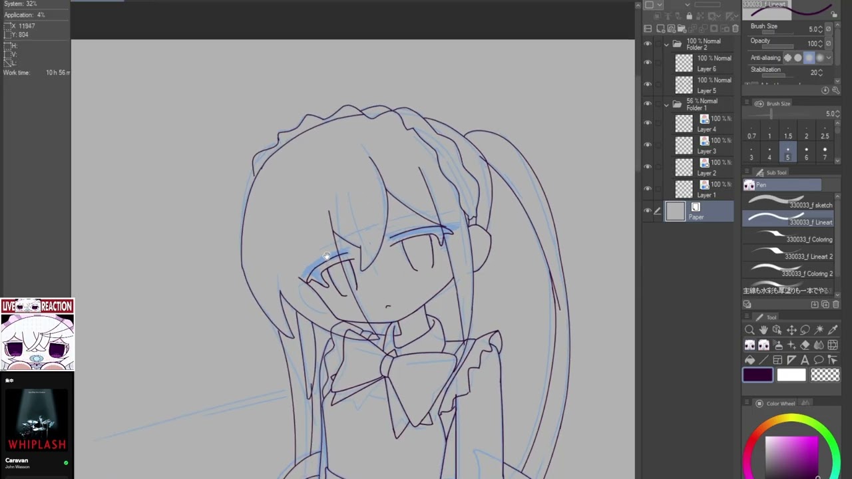Switch to the Sub Tool tab

(772, 172)
